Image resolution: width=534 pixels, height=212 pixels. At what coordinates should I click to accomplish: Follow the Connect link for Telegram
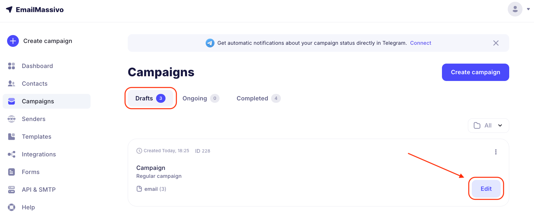tap(420, 43)
